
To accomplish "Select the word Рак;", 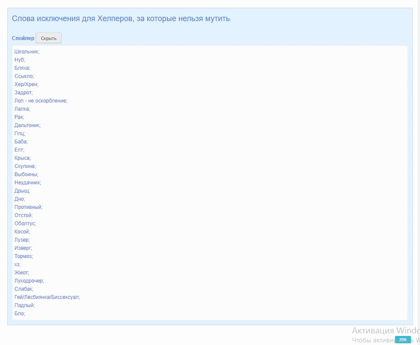I will pyautogui.click(x=19, y=117).
